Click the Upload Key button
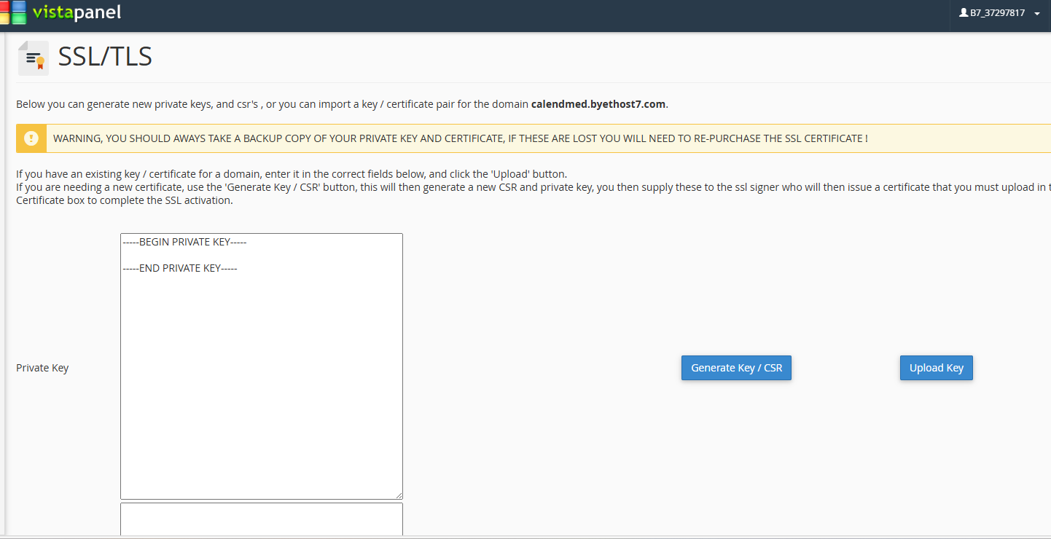 tap(937, 368)
